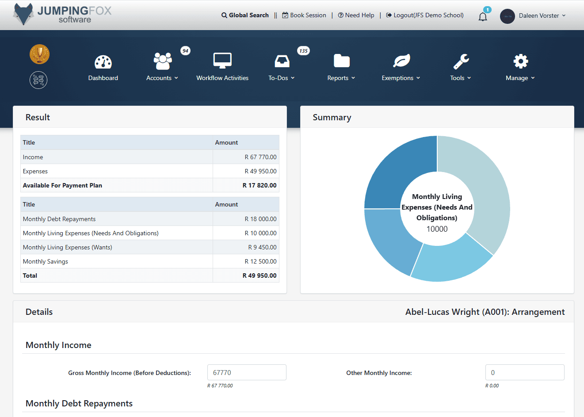Image resolution: width=584 pixels, height=417 pixels.
Task: Click 'Monthly Living Expenses (Wants)' row
Action: [x=150, y=247]
